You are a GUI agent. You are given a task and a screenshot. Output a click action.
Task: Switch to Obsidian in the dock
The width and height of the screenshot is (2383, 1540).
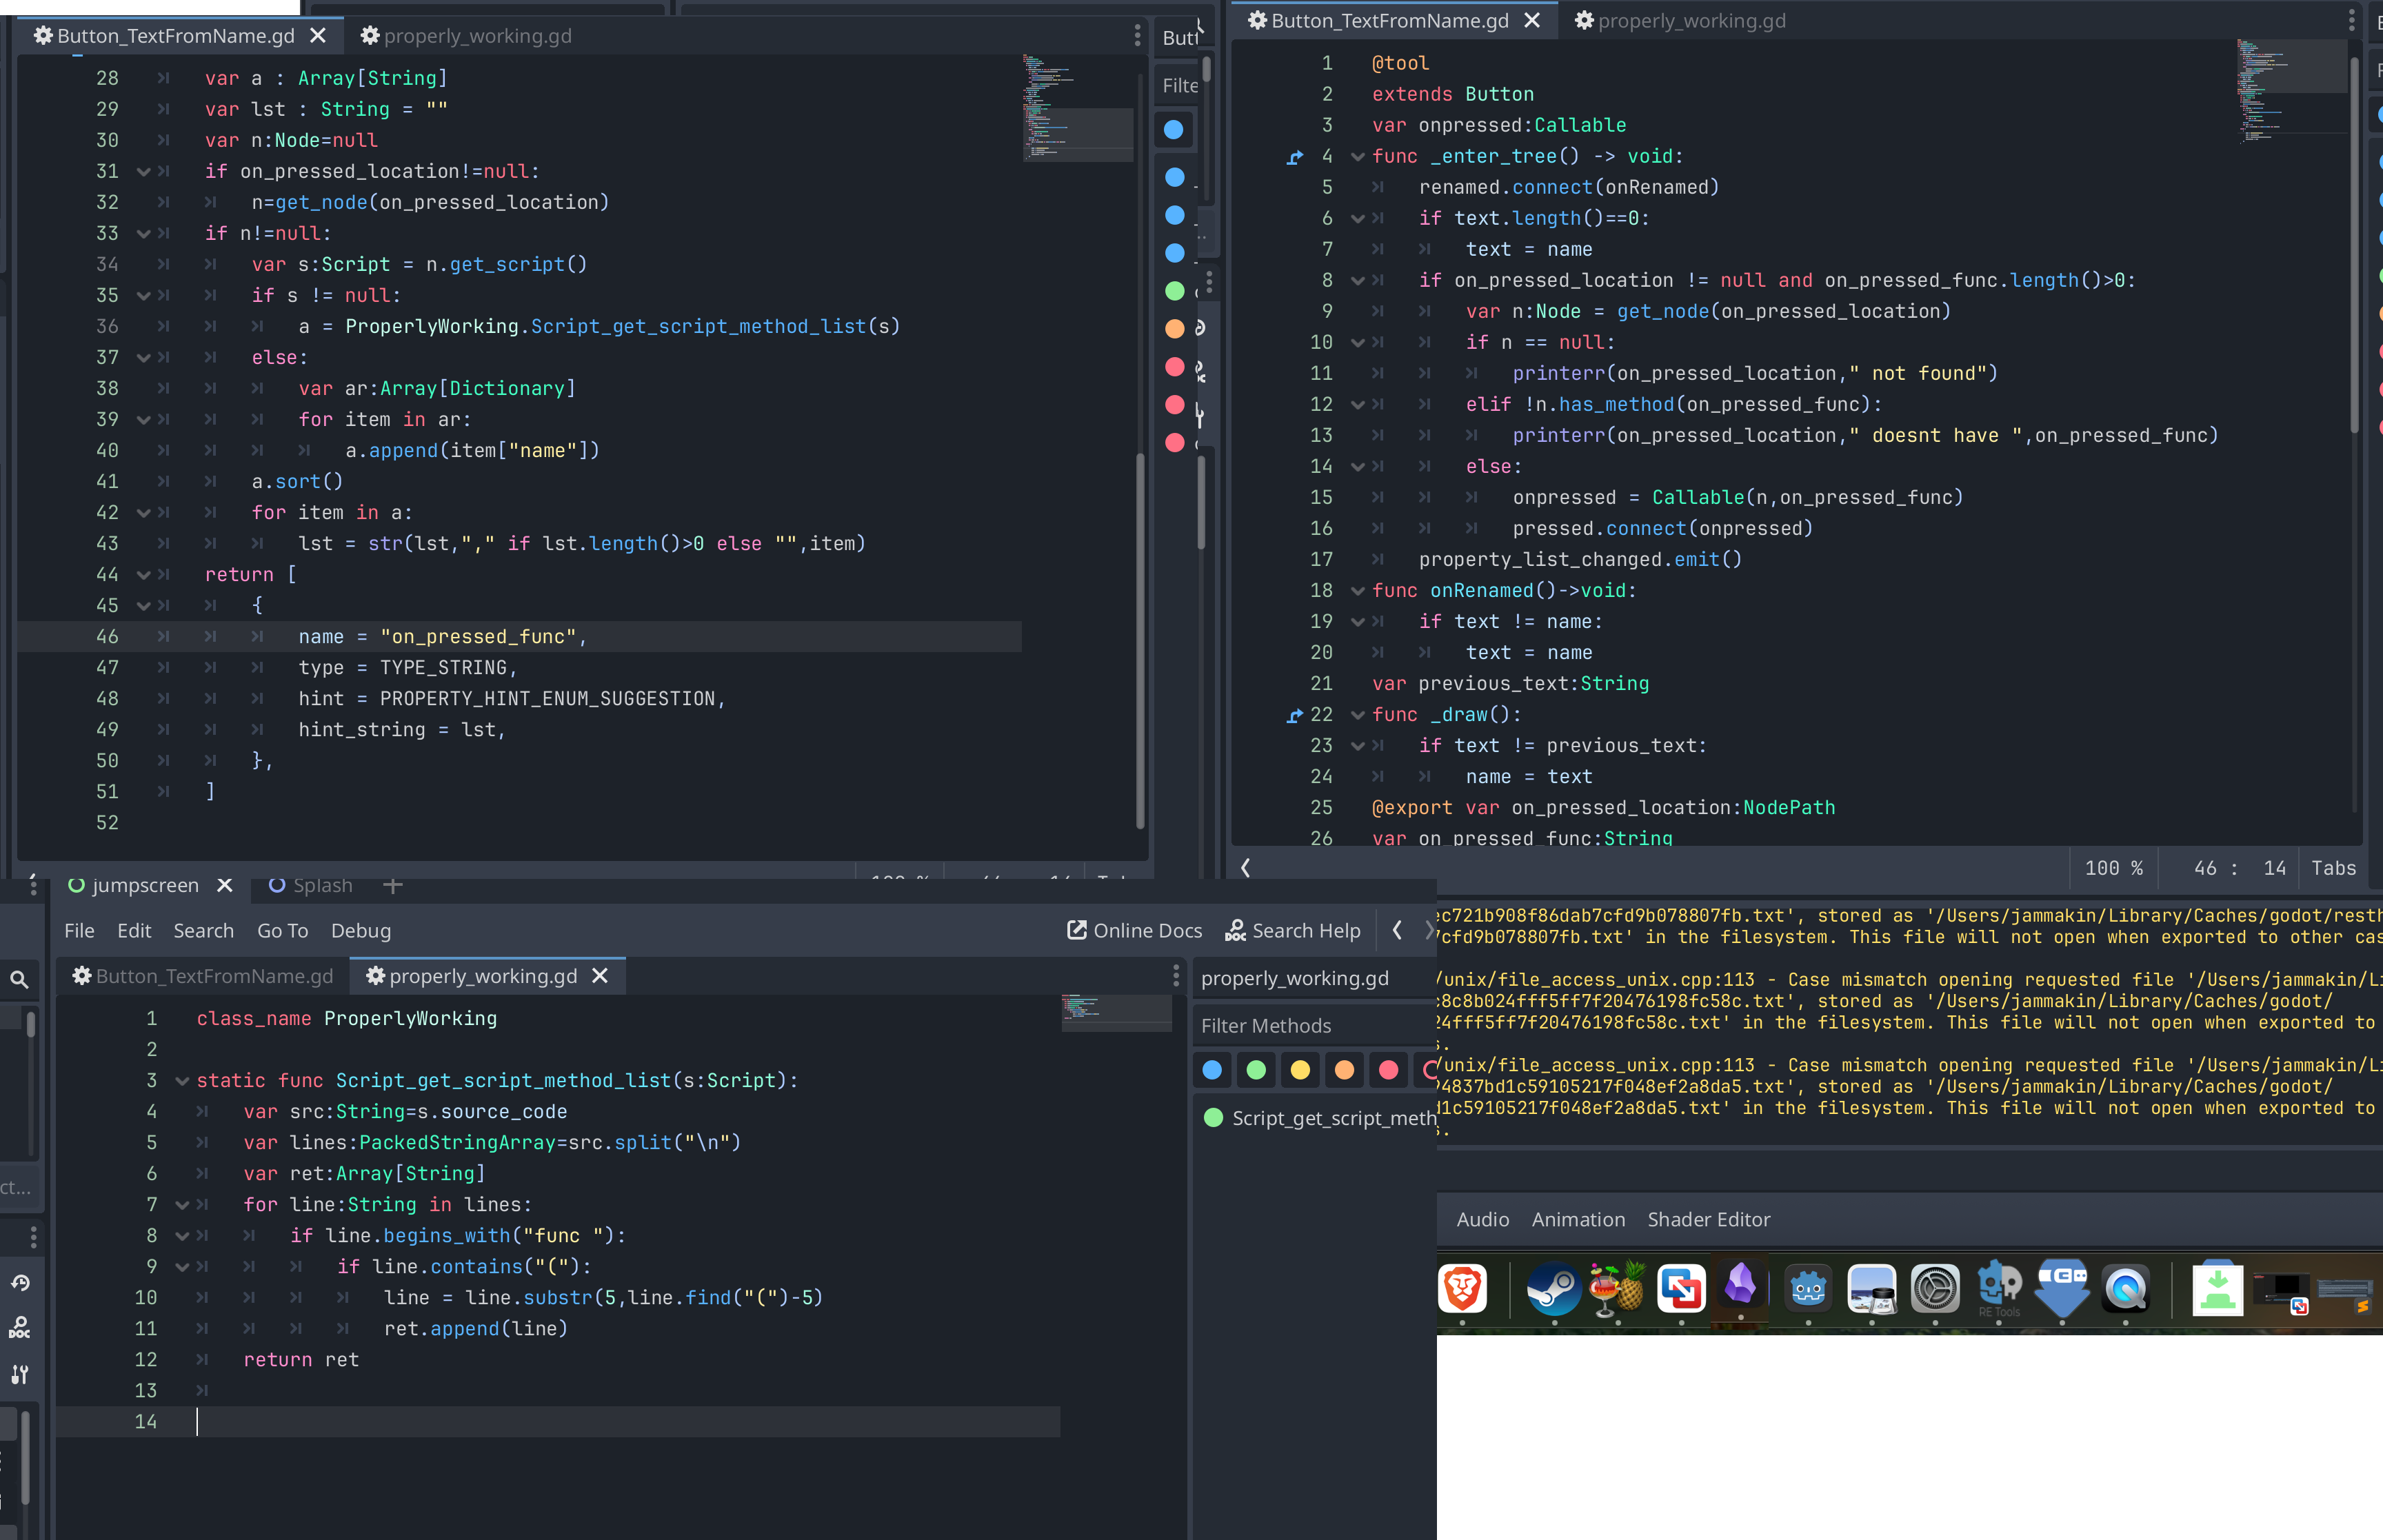[1741, 1285]
